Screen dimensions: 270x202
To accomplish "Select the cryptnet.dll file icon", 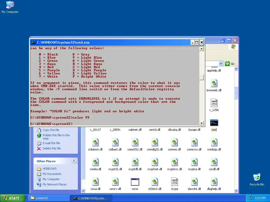I will (x=155, y=162).
